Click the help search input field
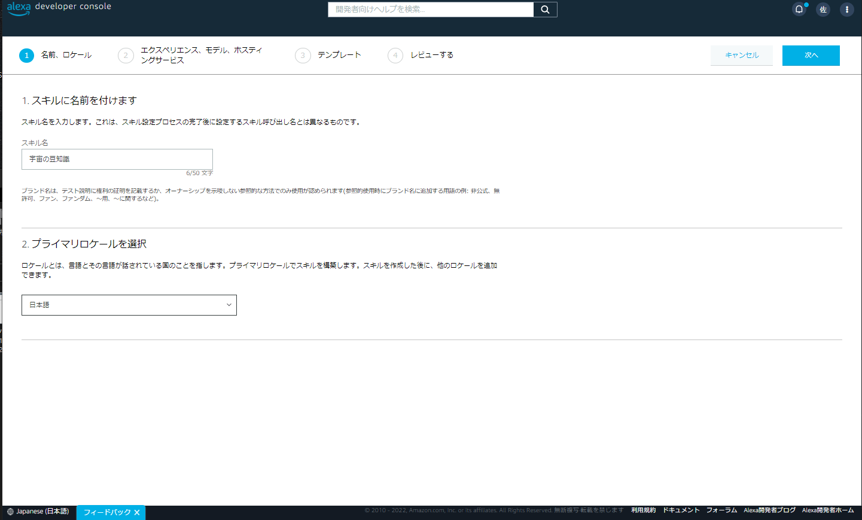This screenshot has height=520, width=862. pyautogui.click(x=430, y=9)
